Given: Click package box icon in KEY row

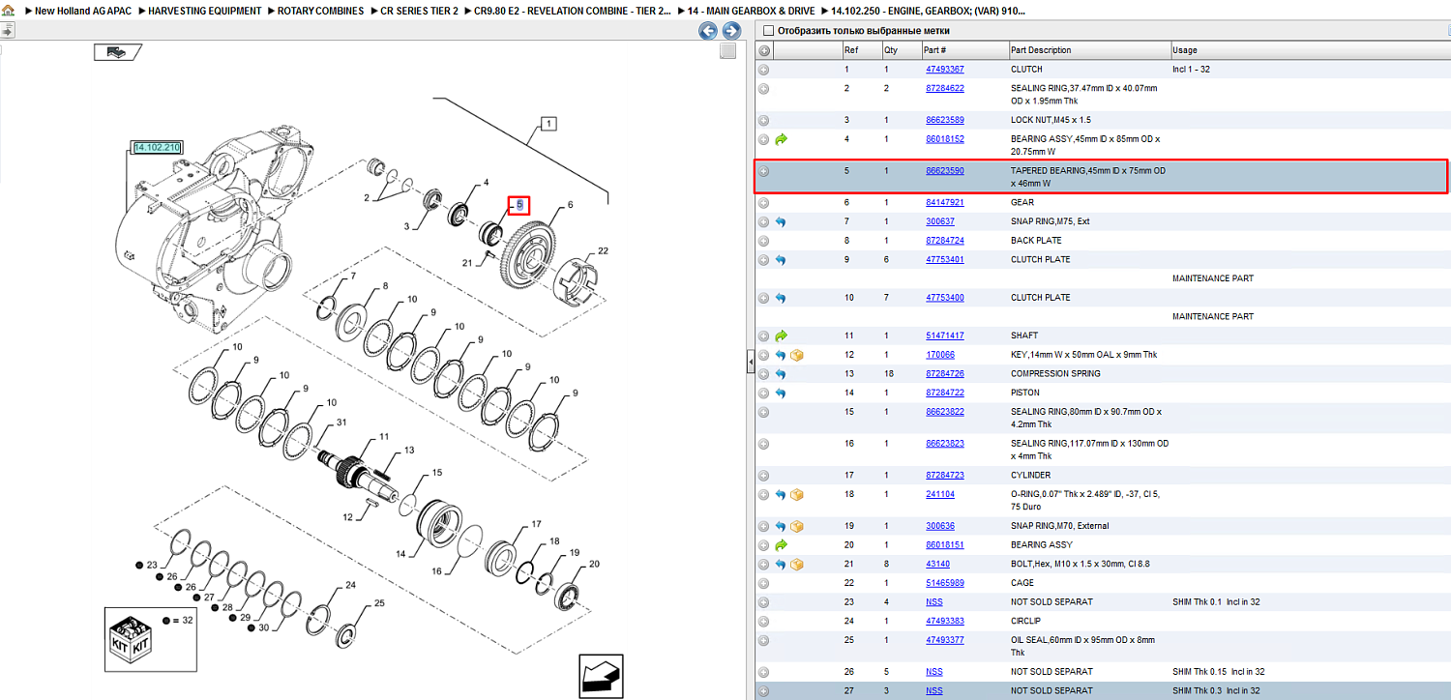Looking at the screenshot, I should tap(798, 355).
